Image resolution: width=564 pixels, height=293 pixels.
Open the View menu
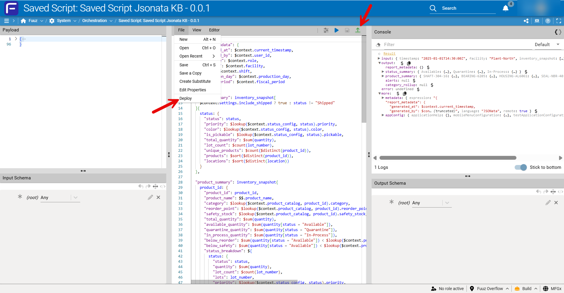197,30
